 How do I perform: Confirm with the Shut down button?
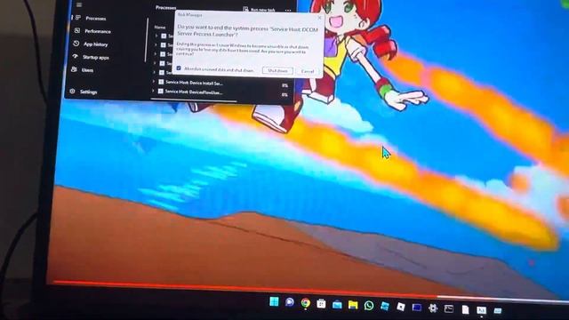click(x=277, y=71)
